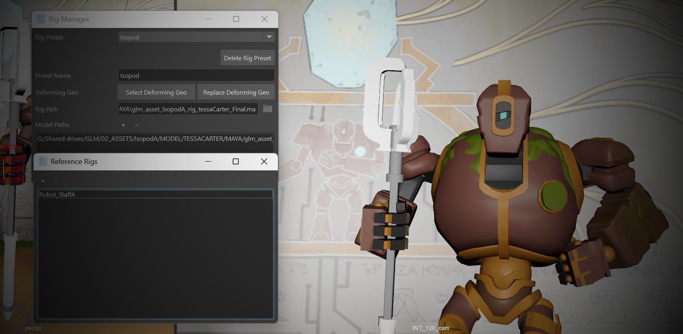
Task: Click the INT_120_cam viewport label
Action: pyautogui.click(x=431, y=328)
